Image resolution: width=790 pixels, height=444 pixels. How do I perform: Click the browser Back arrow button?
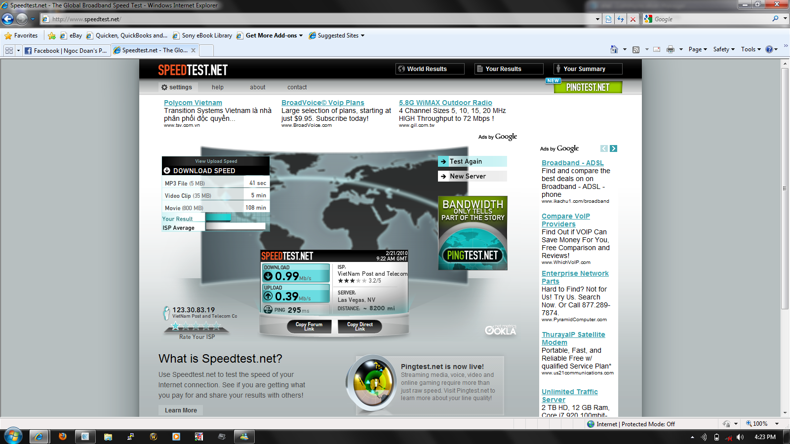click(x=7, y=19)
